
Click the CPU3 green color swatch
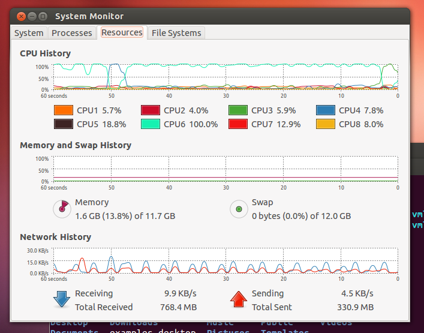(238, 110)
